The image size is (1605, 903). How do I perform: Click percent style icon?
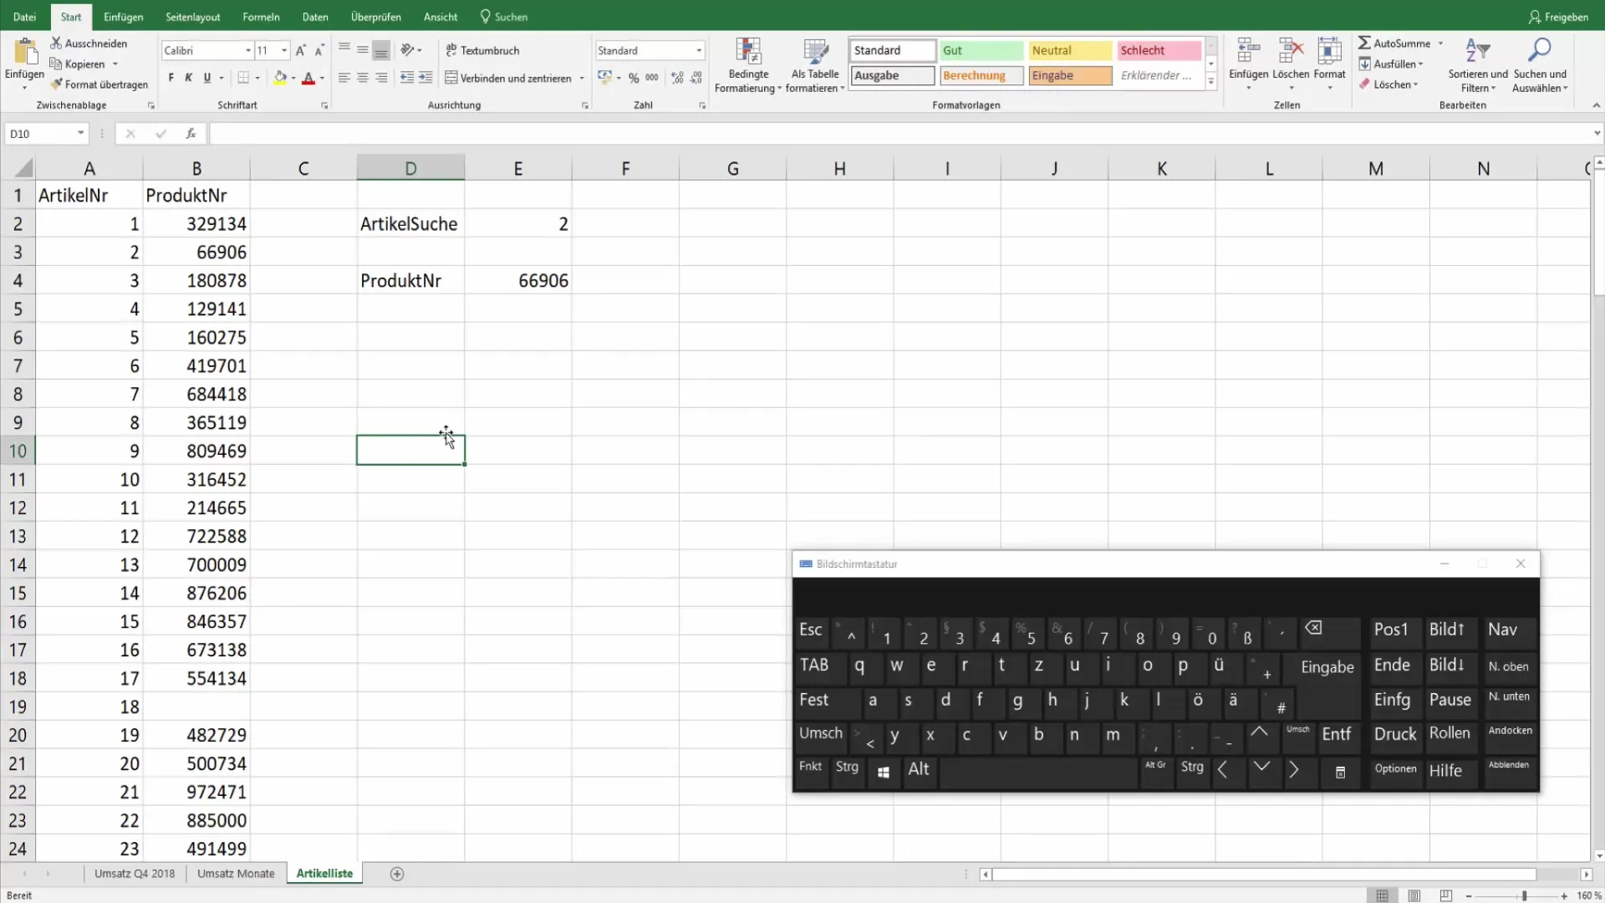pos(634,78)
